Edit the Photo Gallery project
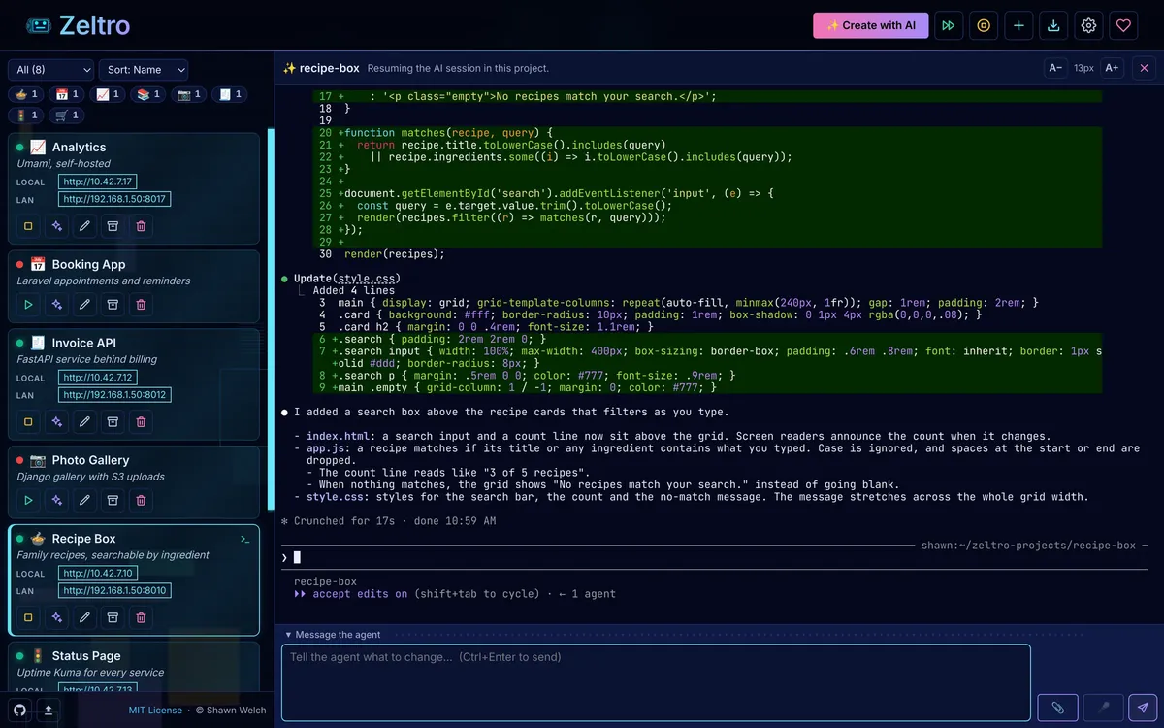Screen dimensions: 1164x728 85,500
